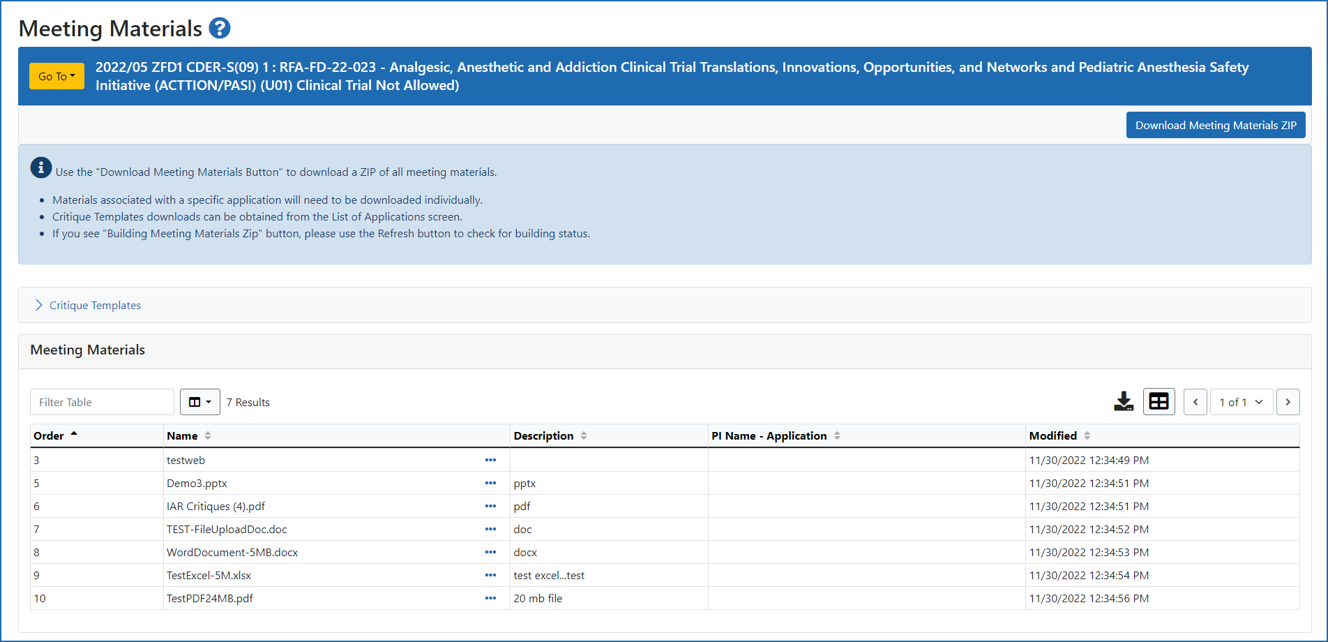1328x642 pixels.
Task: Click the Meeting Materials panel heading
Action: (88, 350)
